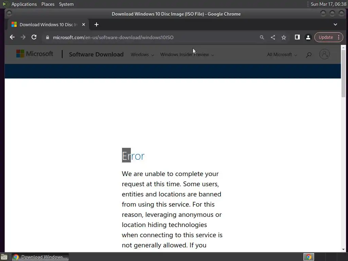Open the System menu
Viewport: 348px width, 261px height.
[66, 4]
